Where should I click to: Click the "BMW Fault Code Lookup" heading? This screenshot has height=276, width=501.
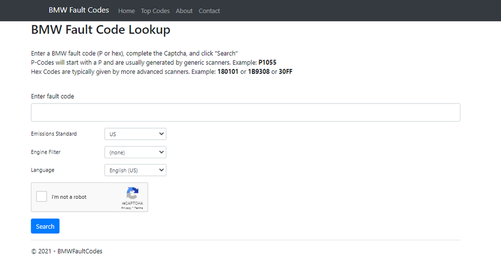pos(100,30)
